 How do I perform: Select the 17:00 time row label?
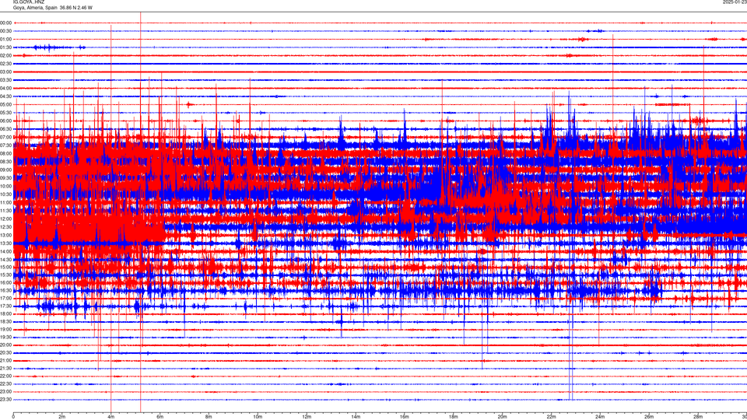click(5, 299)
